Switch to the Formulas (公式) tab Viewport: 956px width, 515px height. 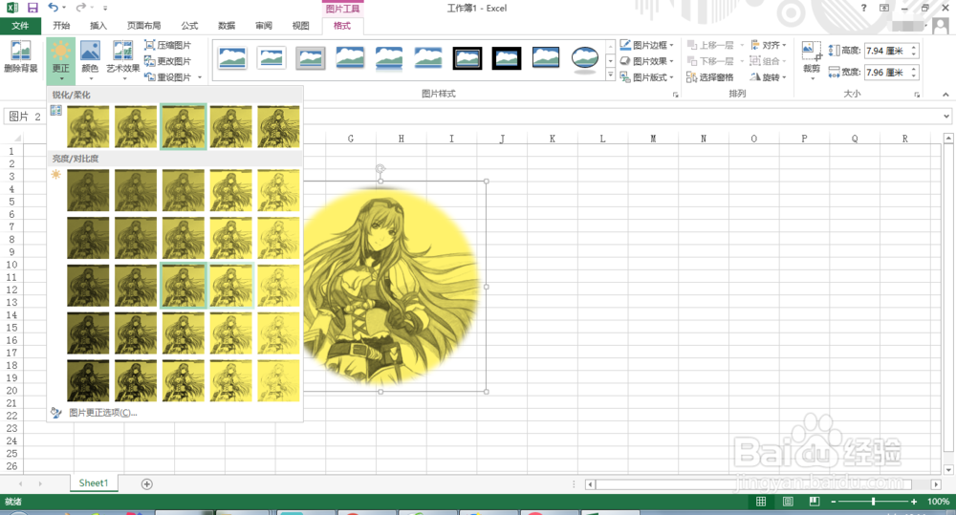189,26
